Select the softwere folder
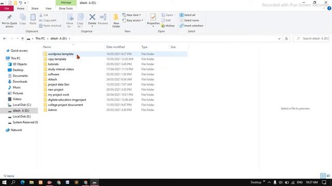 tap(53, 74)
